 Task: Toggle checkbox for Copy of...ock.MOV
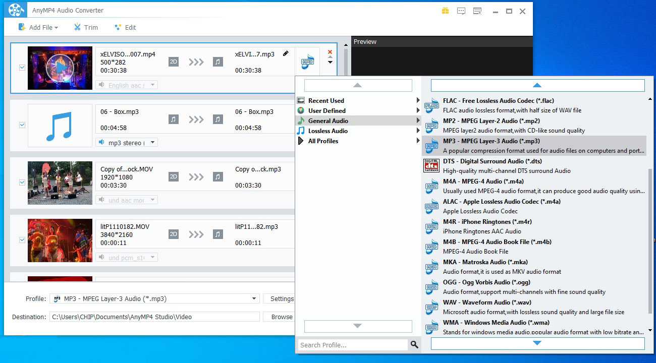click(22, 183)
